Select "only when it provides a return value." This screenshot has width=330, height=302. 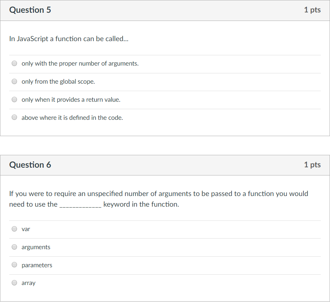[x=14, y=99]
